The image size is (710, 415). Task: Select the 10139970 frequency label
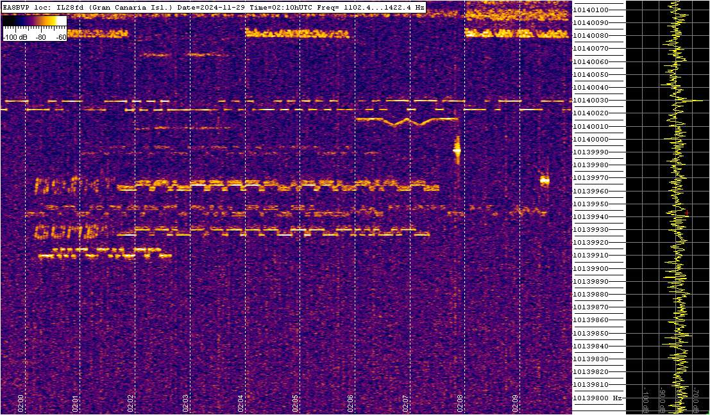click(591, 178)
